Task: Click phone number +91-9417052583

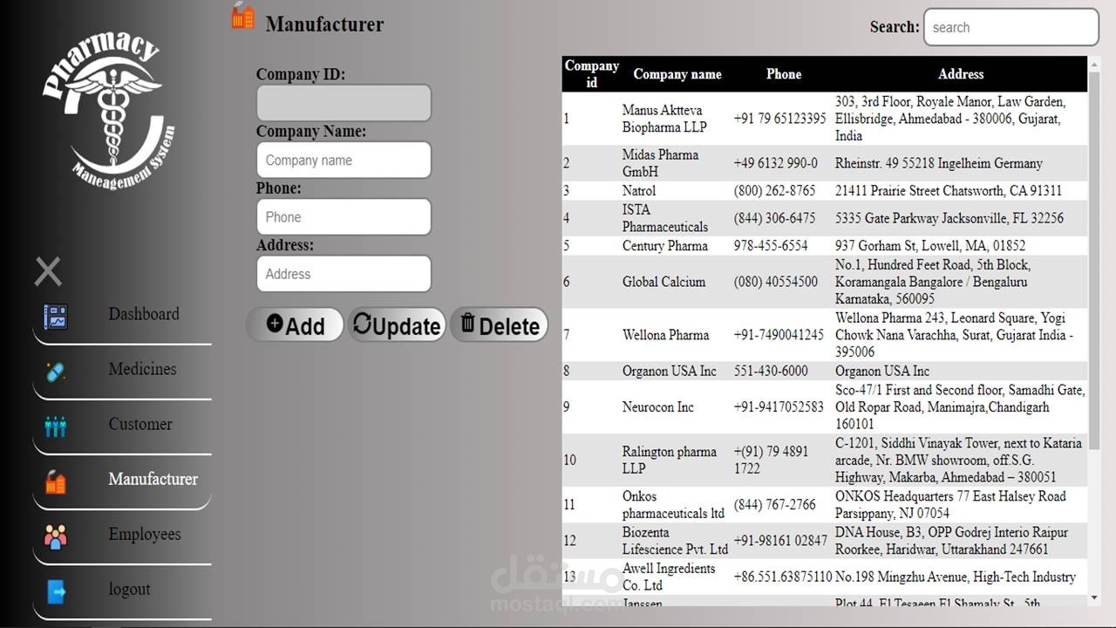Action: [x=779, y=406]
